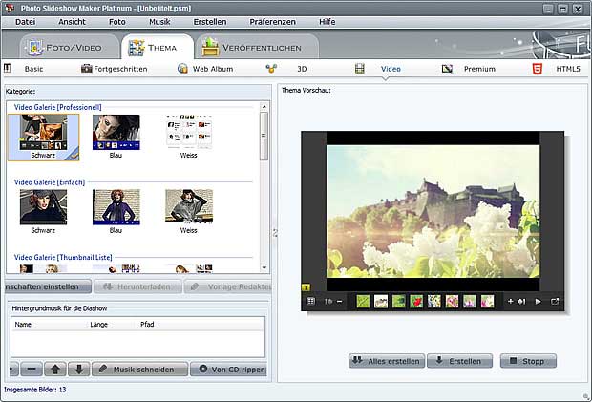Viewport: 592px width, 402px height.
Task: Click Video Galerie [Einfach] heading
Action: 50,182
